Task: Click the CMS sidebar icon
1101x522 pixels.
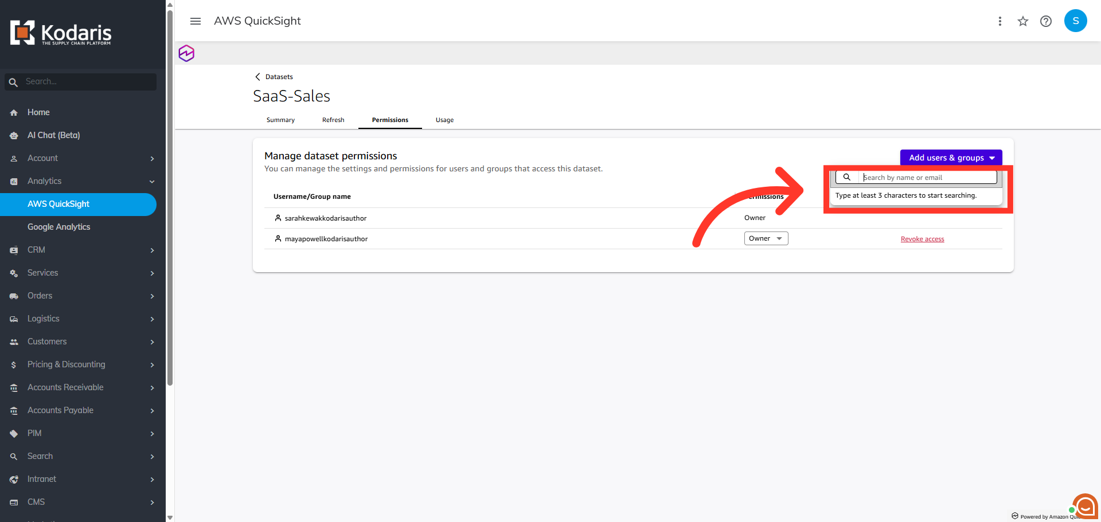Action: tap(14, 503)
